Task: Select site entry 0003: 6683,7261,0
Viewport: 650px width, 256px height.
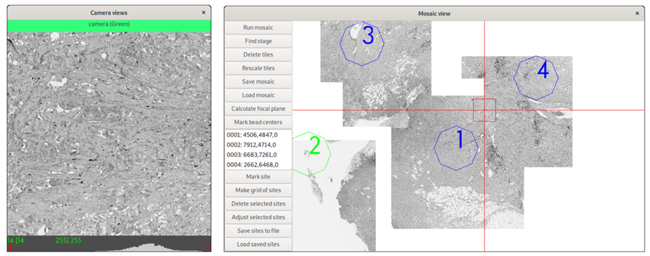Action: [259, 154]
